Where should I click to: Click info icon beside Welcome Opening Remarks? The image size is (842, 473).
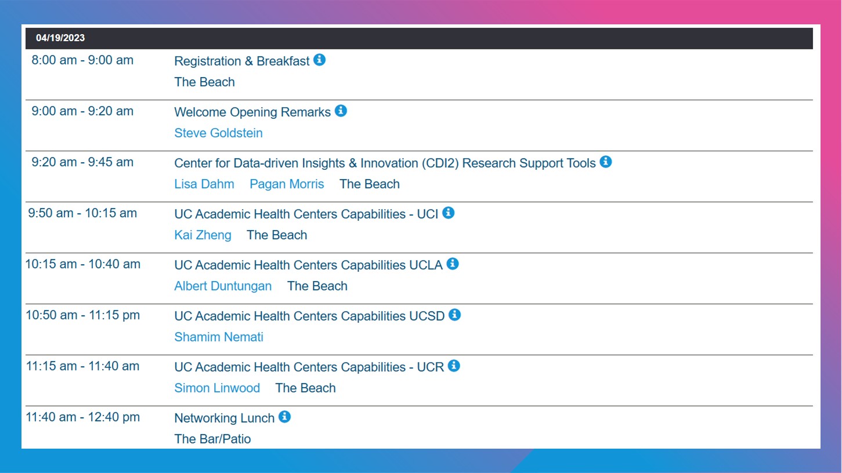(341, 111)
